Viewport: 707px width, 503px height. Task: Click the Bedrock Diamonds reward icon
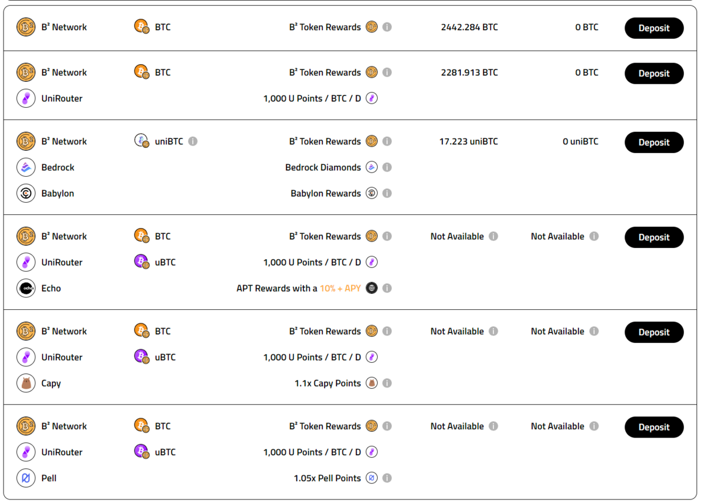click(372, 167)
